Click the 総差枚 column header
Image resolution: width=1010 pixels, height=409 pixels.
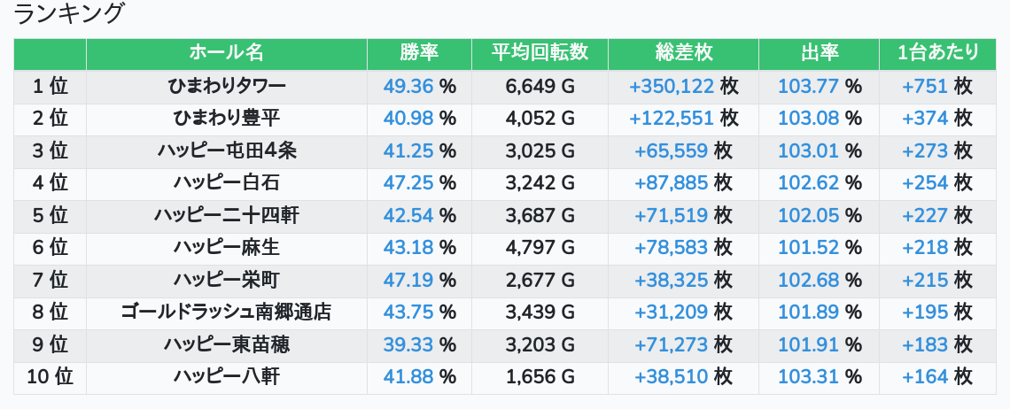[683, 53]
